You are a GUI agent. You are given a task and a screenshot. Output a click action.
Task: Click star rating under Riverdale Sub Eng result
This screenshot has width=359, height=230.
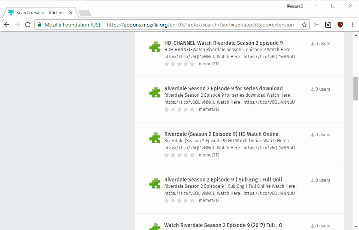point(179,201)
